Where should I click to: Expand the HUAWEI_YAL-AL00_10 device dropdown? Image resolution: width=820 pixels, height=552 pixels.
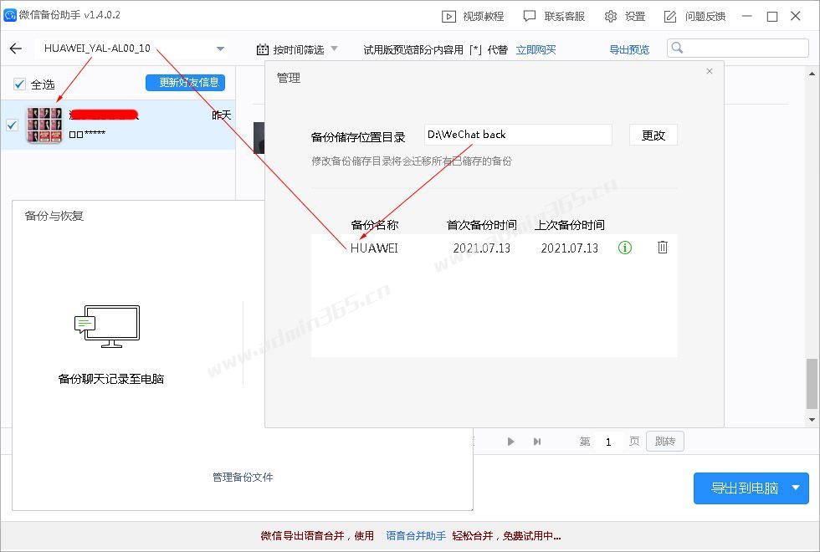click(x=220, y=49)
